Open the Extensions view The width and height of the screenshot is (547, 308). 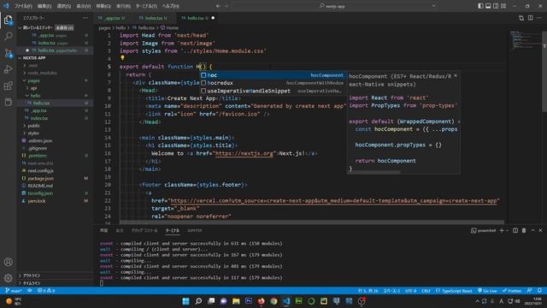tap(9, 86)
